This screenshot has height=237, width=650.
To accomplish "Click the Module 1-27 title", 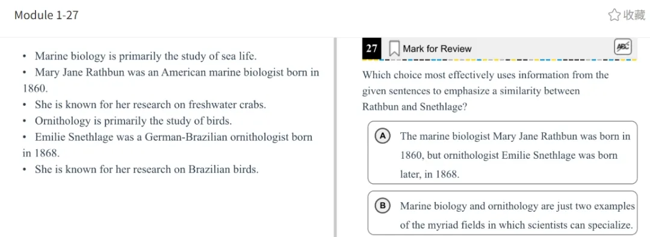I will (x=46, y=16).
